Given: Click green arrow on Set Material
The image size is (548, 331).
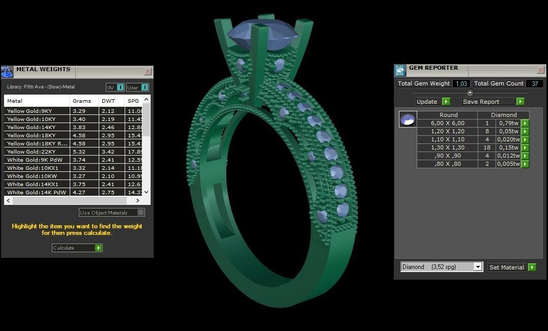Looking at the screenshot, I should point(532,267).
